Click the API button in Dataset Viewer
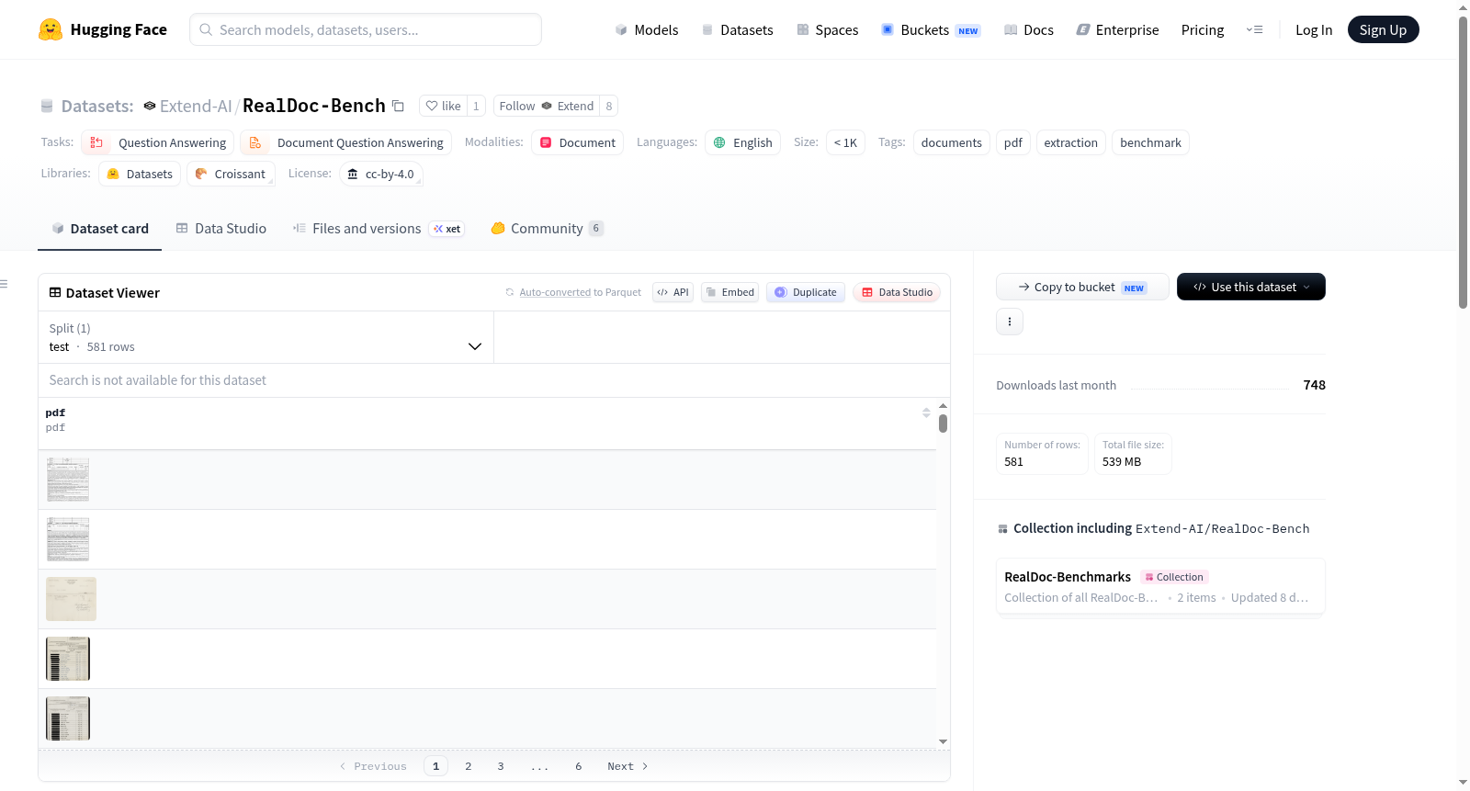This screenshot has height=791, width=1470. point(673,292)
